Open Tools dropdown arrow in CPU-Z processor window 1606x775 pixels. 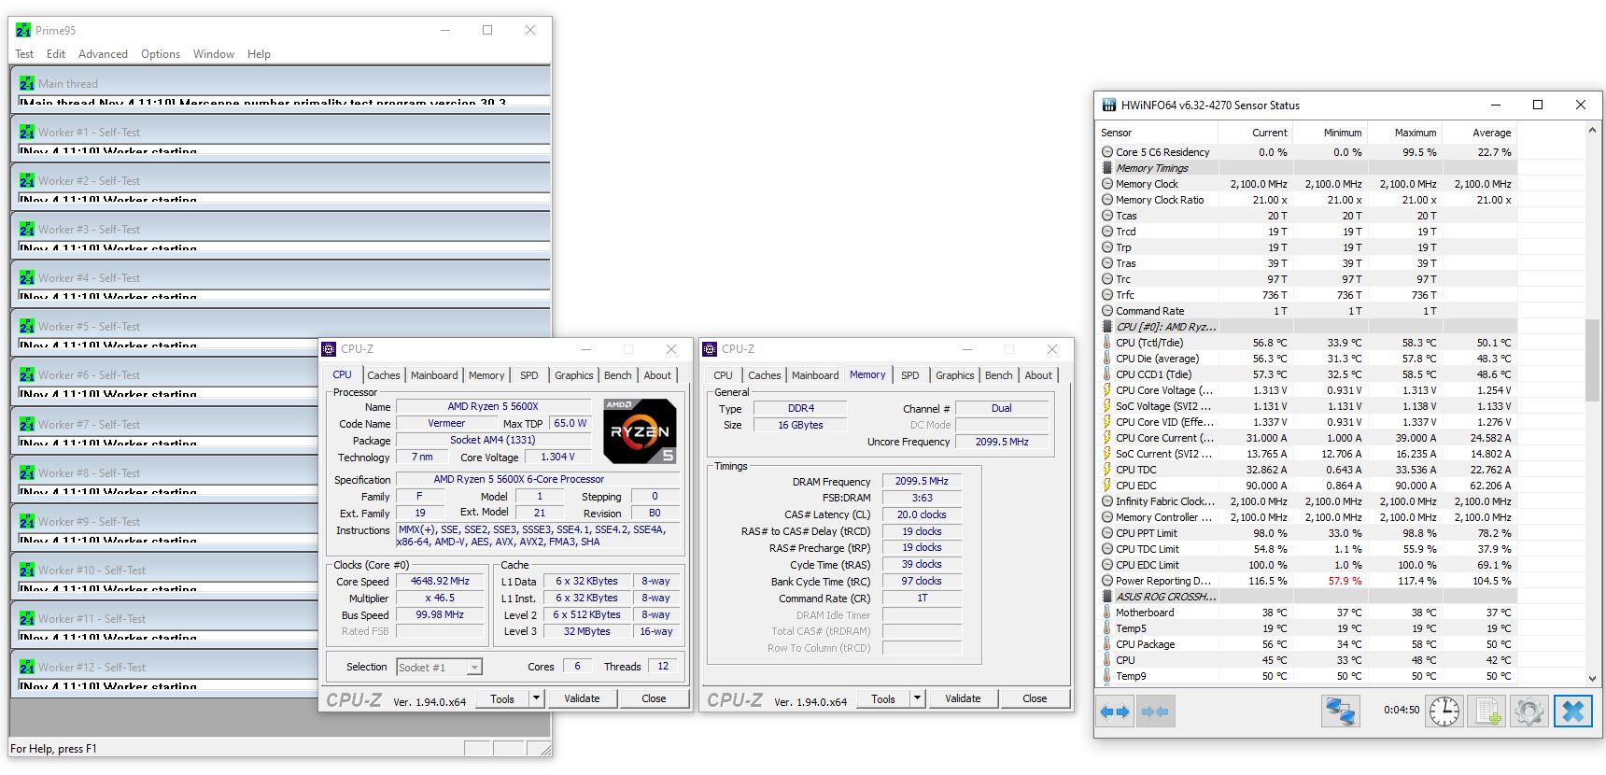click(536, 698)
